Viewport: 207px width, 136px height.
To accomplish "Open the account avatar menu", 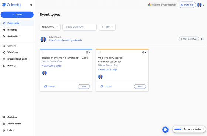I will point(200,5).
